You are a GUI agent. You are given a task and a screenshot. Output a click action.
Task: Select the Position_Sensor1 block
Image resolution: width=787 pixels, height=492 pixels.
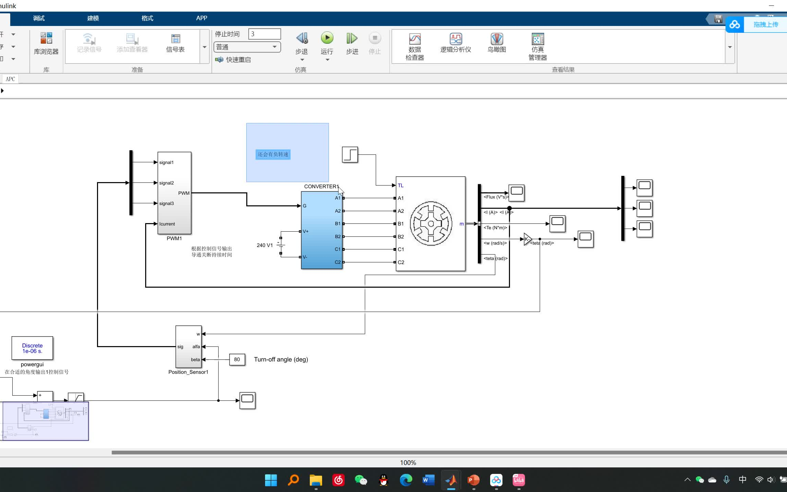(189, 347)
